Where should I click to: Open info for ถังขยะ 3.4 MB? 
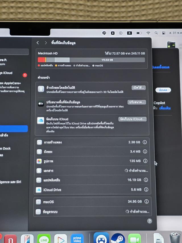(x=145, y=151)
